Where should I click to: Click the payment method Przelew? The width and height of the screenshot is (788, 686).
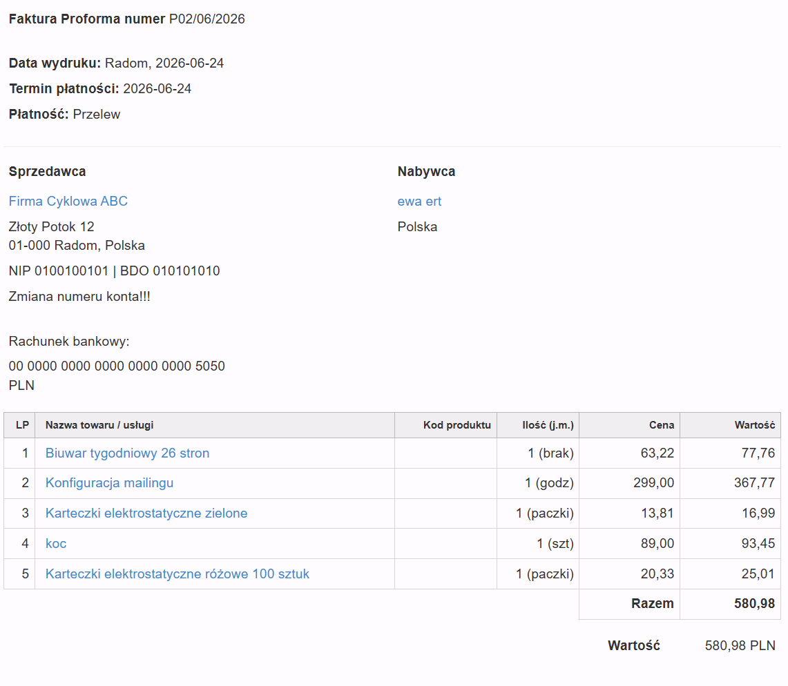coord(97,115)
